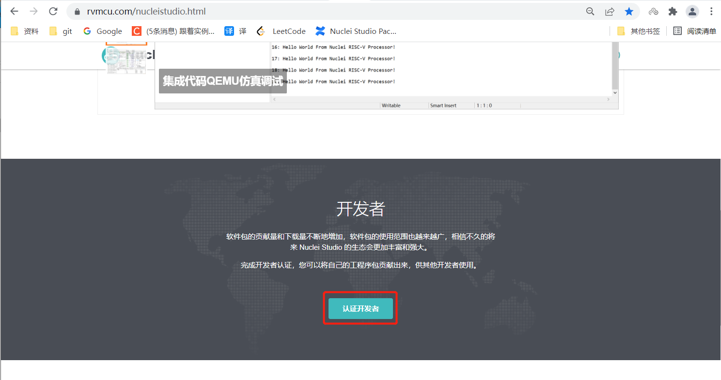Go forward to the next page

(33, 11)
